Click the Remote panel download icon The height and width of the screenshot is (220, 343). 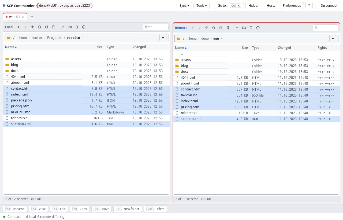point(237,28)
